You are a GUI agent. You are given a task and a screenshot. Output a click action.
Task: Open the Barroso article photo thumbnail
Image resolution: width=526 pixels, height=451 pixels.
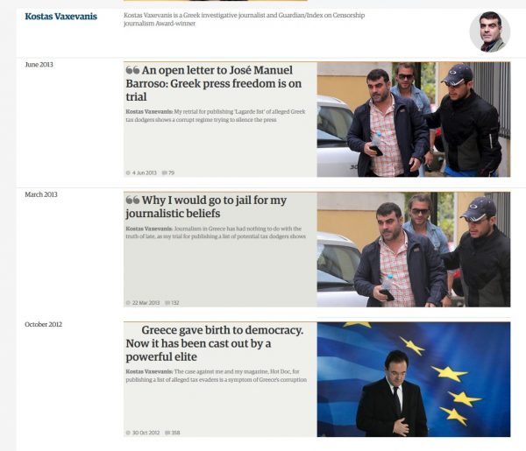click(x=414, y=119)
